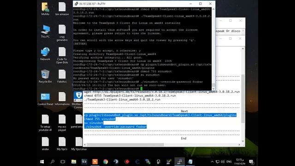Select the 'informations' file icon
Image resolution: width=295 pixels, height=166 pixels.
62,99
